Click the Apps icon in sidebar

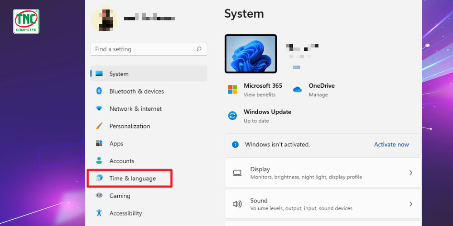click(99, 143)
